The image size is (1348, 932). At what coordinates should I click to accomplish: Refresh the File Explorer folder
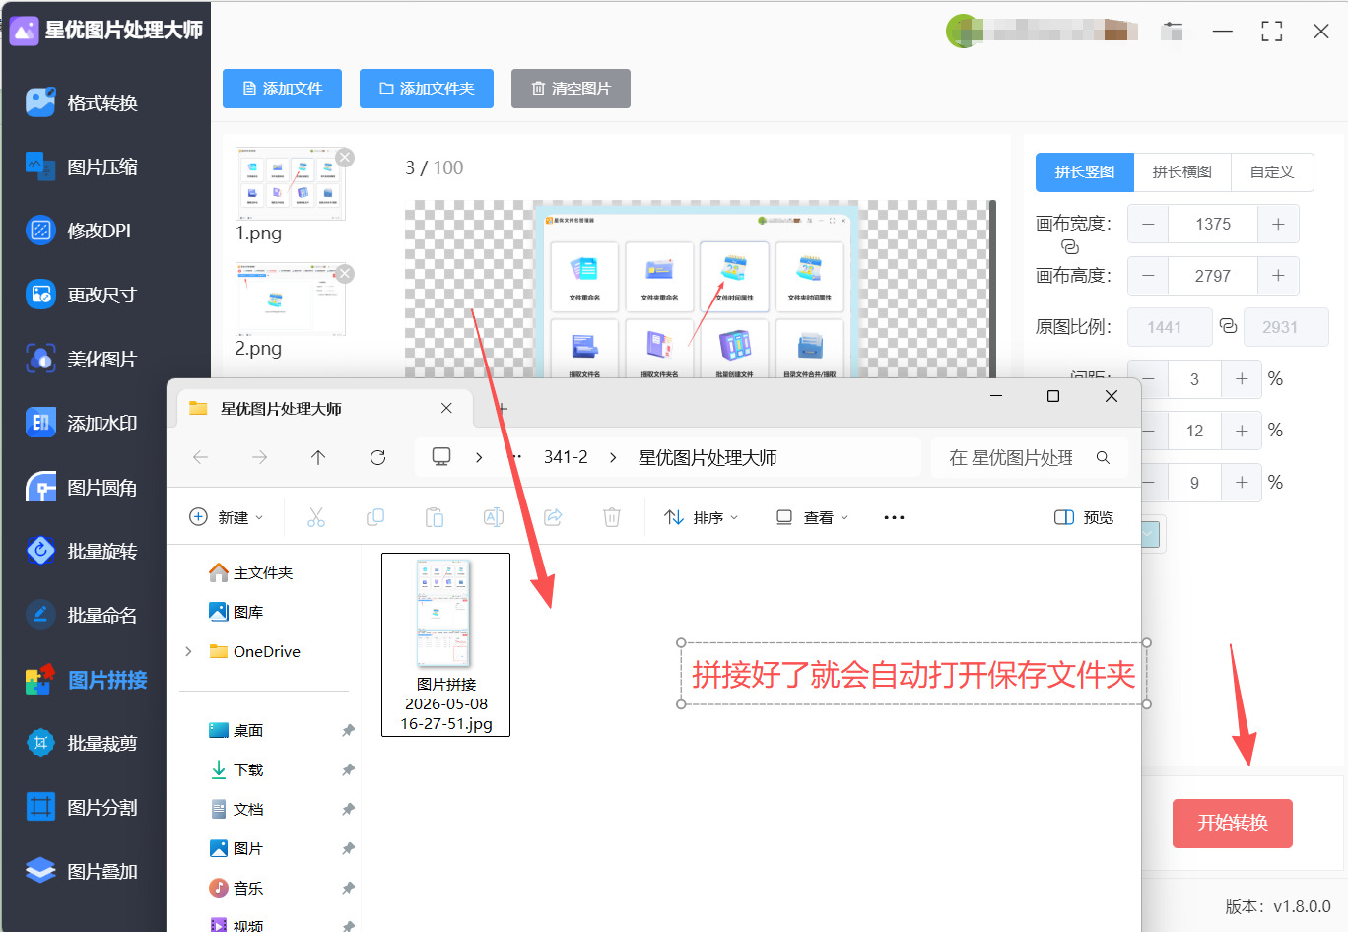pos(377,457)
